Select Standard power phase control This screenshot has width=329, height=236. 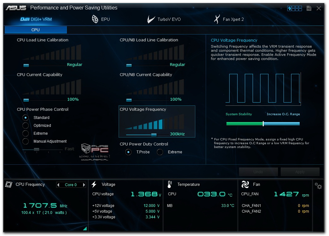point(26,118)
